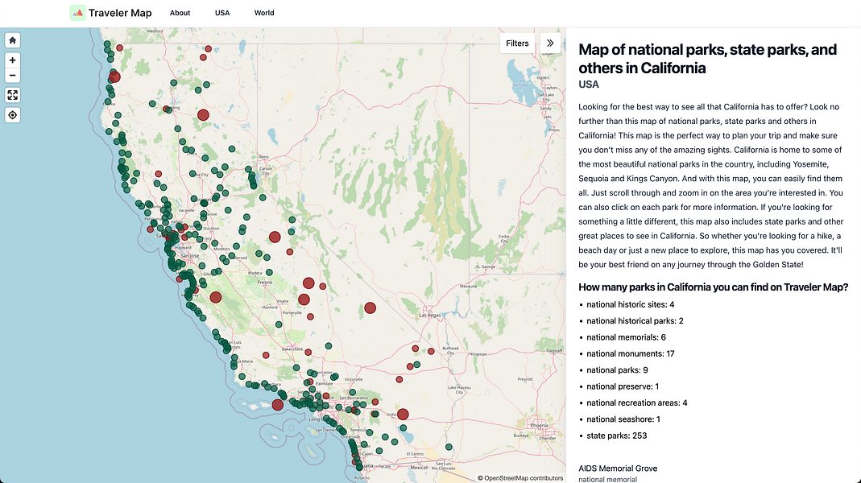This screenshot has width=861, height=483.
Task: Switch to the World section
Action: 264,13
